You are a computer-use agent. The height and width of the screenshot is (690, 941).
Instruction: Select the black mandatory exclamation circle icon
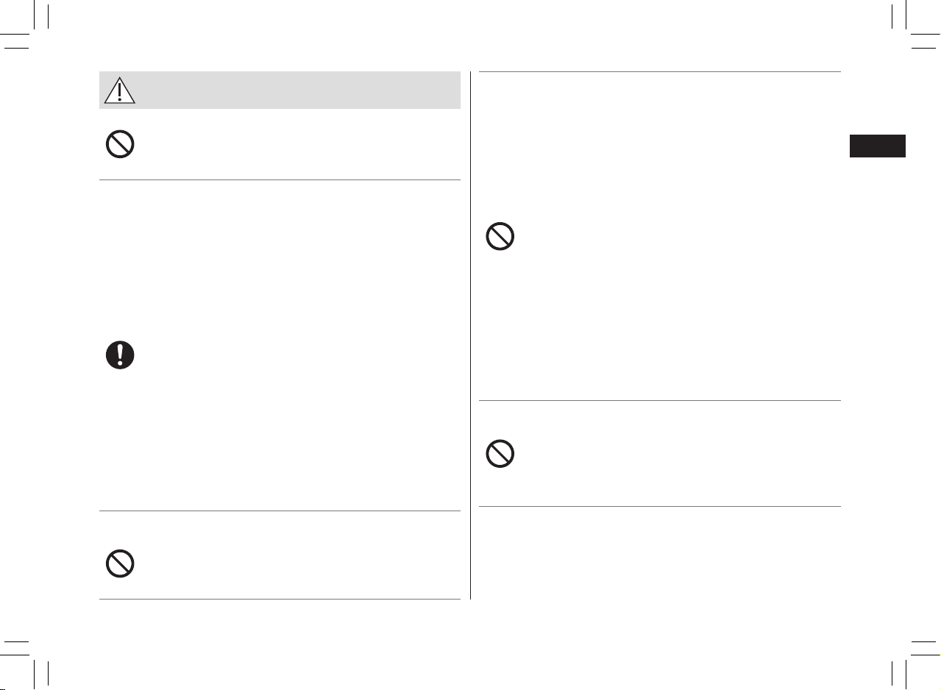pyautogui.click(x=120, y=355)
